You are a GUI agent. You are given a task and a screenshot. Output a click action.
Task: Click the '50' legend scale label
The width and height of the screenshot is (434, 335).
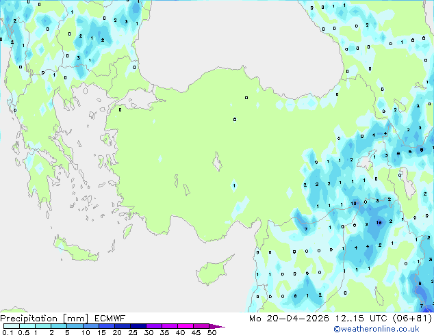[212, 332]
